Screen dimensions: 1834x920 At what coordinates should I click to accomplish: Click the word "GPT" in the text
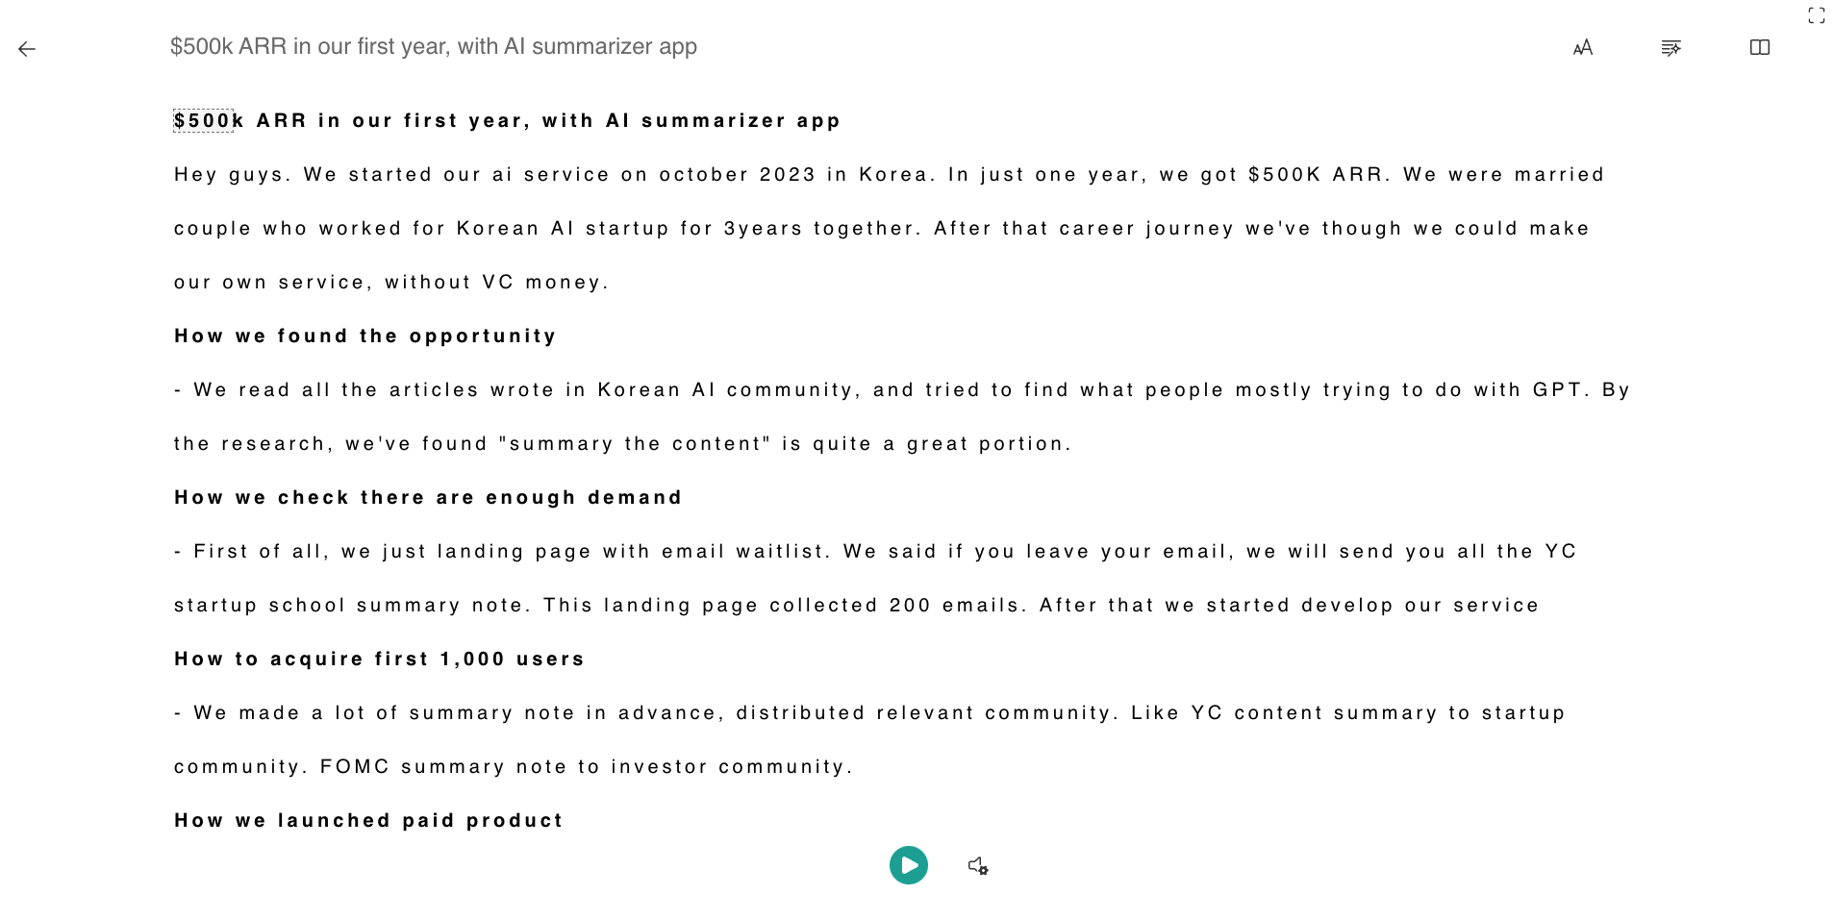click(x=1557, y=390)
